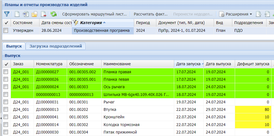Click Рассчитать факт button

(x=151, y=14)
